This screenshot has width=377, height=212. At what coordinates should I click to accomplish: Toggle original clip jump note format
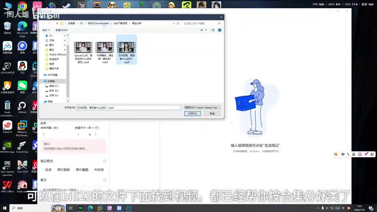(x=64, y=170)
